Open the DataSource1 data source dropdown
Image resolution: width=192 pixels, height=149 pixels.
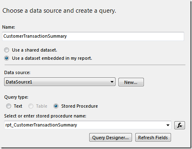[60, 82]
